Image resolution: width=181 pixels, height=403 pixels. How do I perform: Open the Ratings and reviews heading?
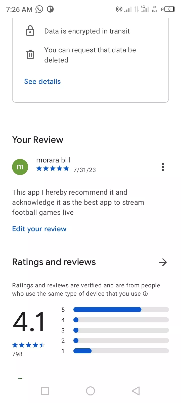click(54, 262)
